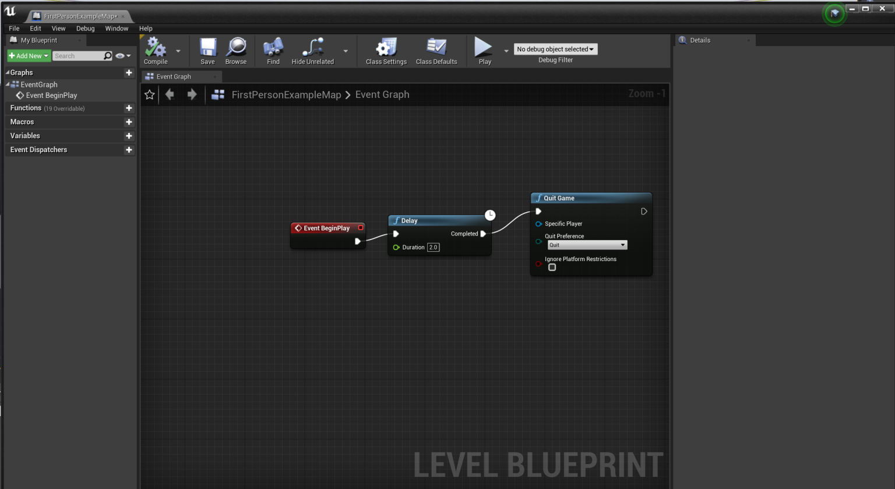Switch to the Event Graph tab
Screen dimensions: 895x489
tap(174, 77)
